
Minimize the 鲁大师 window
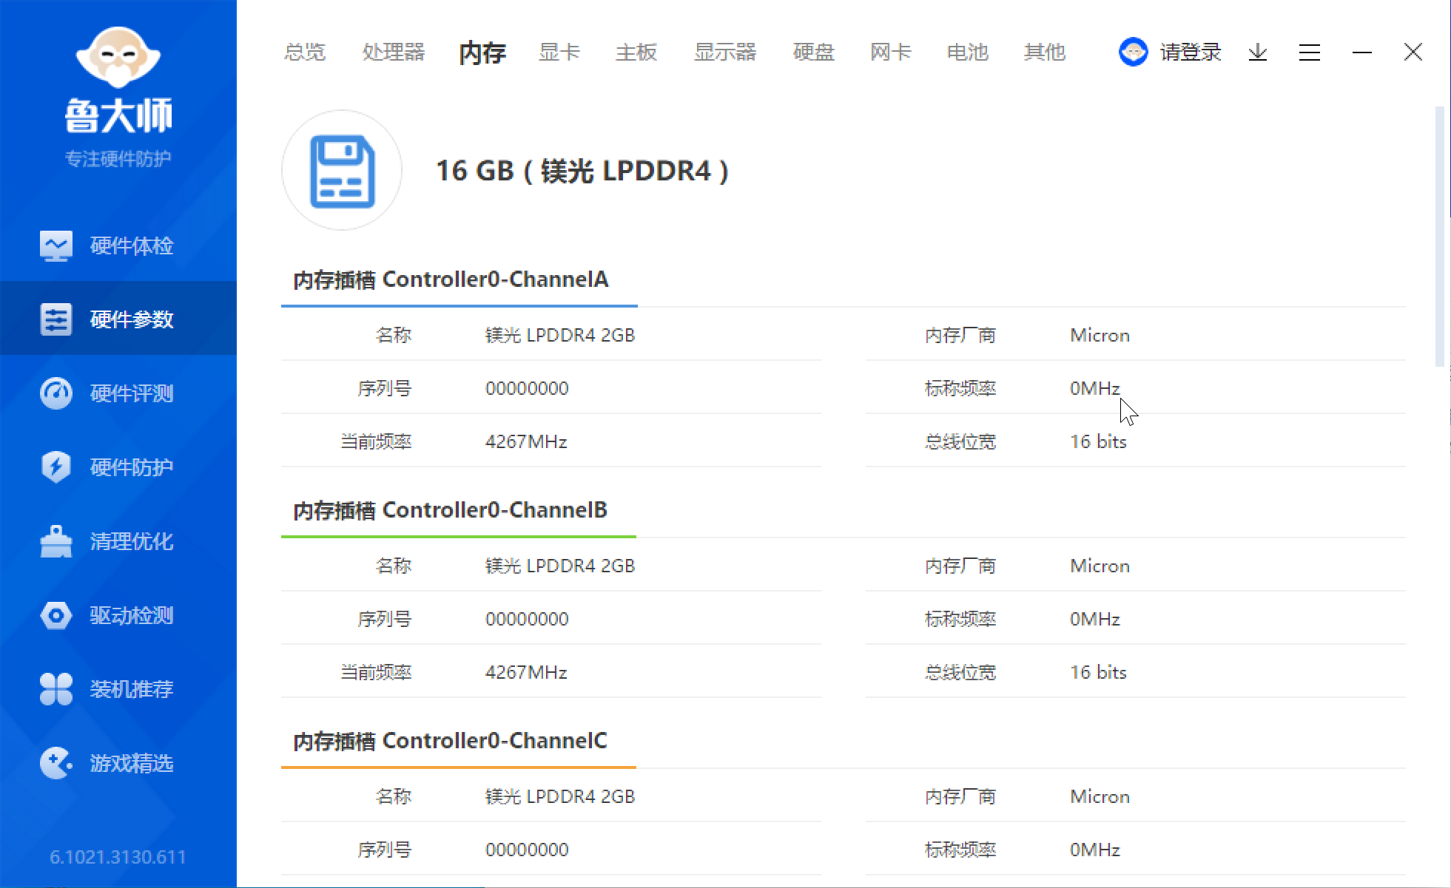point(1362,52)
